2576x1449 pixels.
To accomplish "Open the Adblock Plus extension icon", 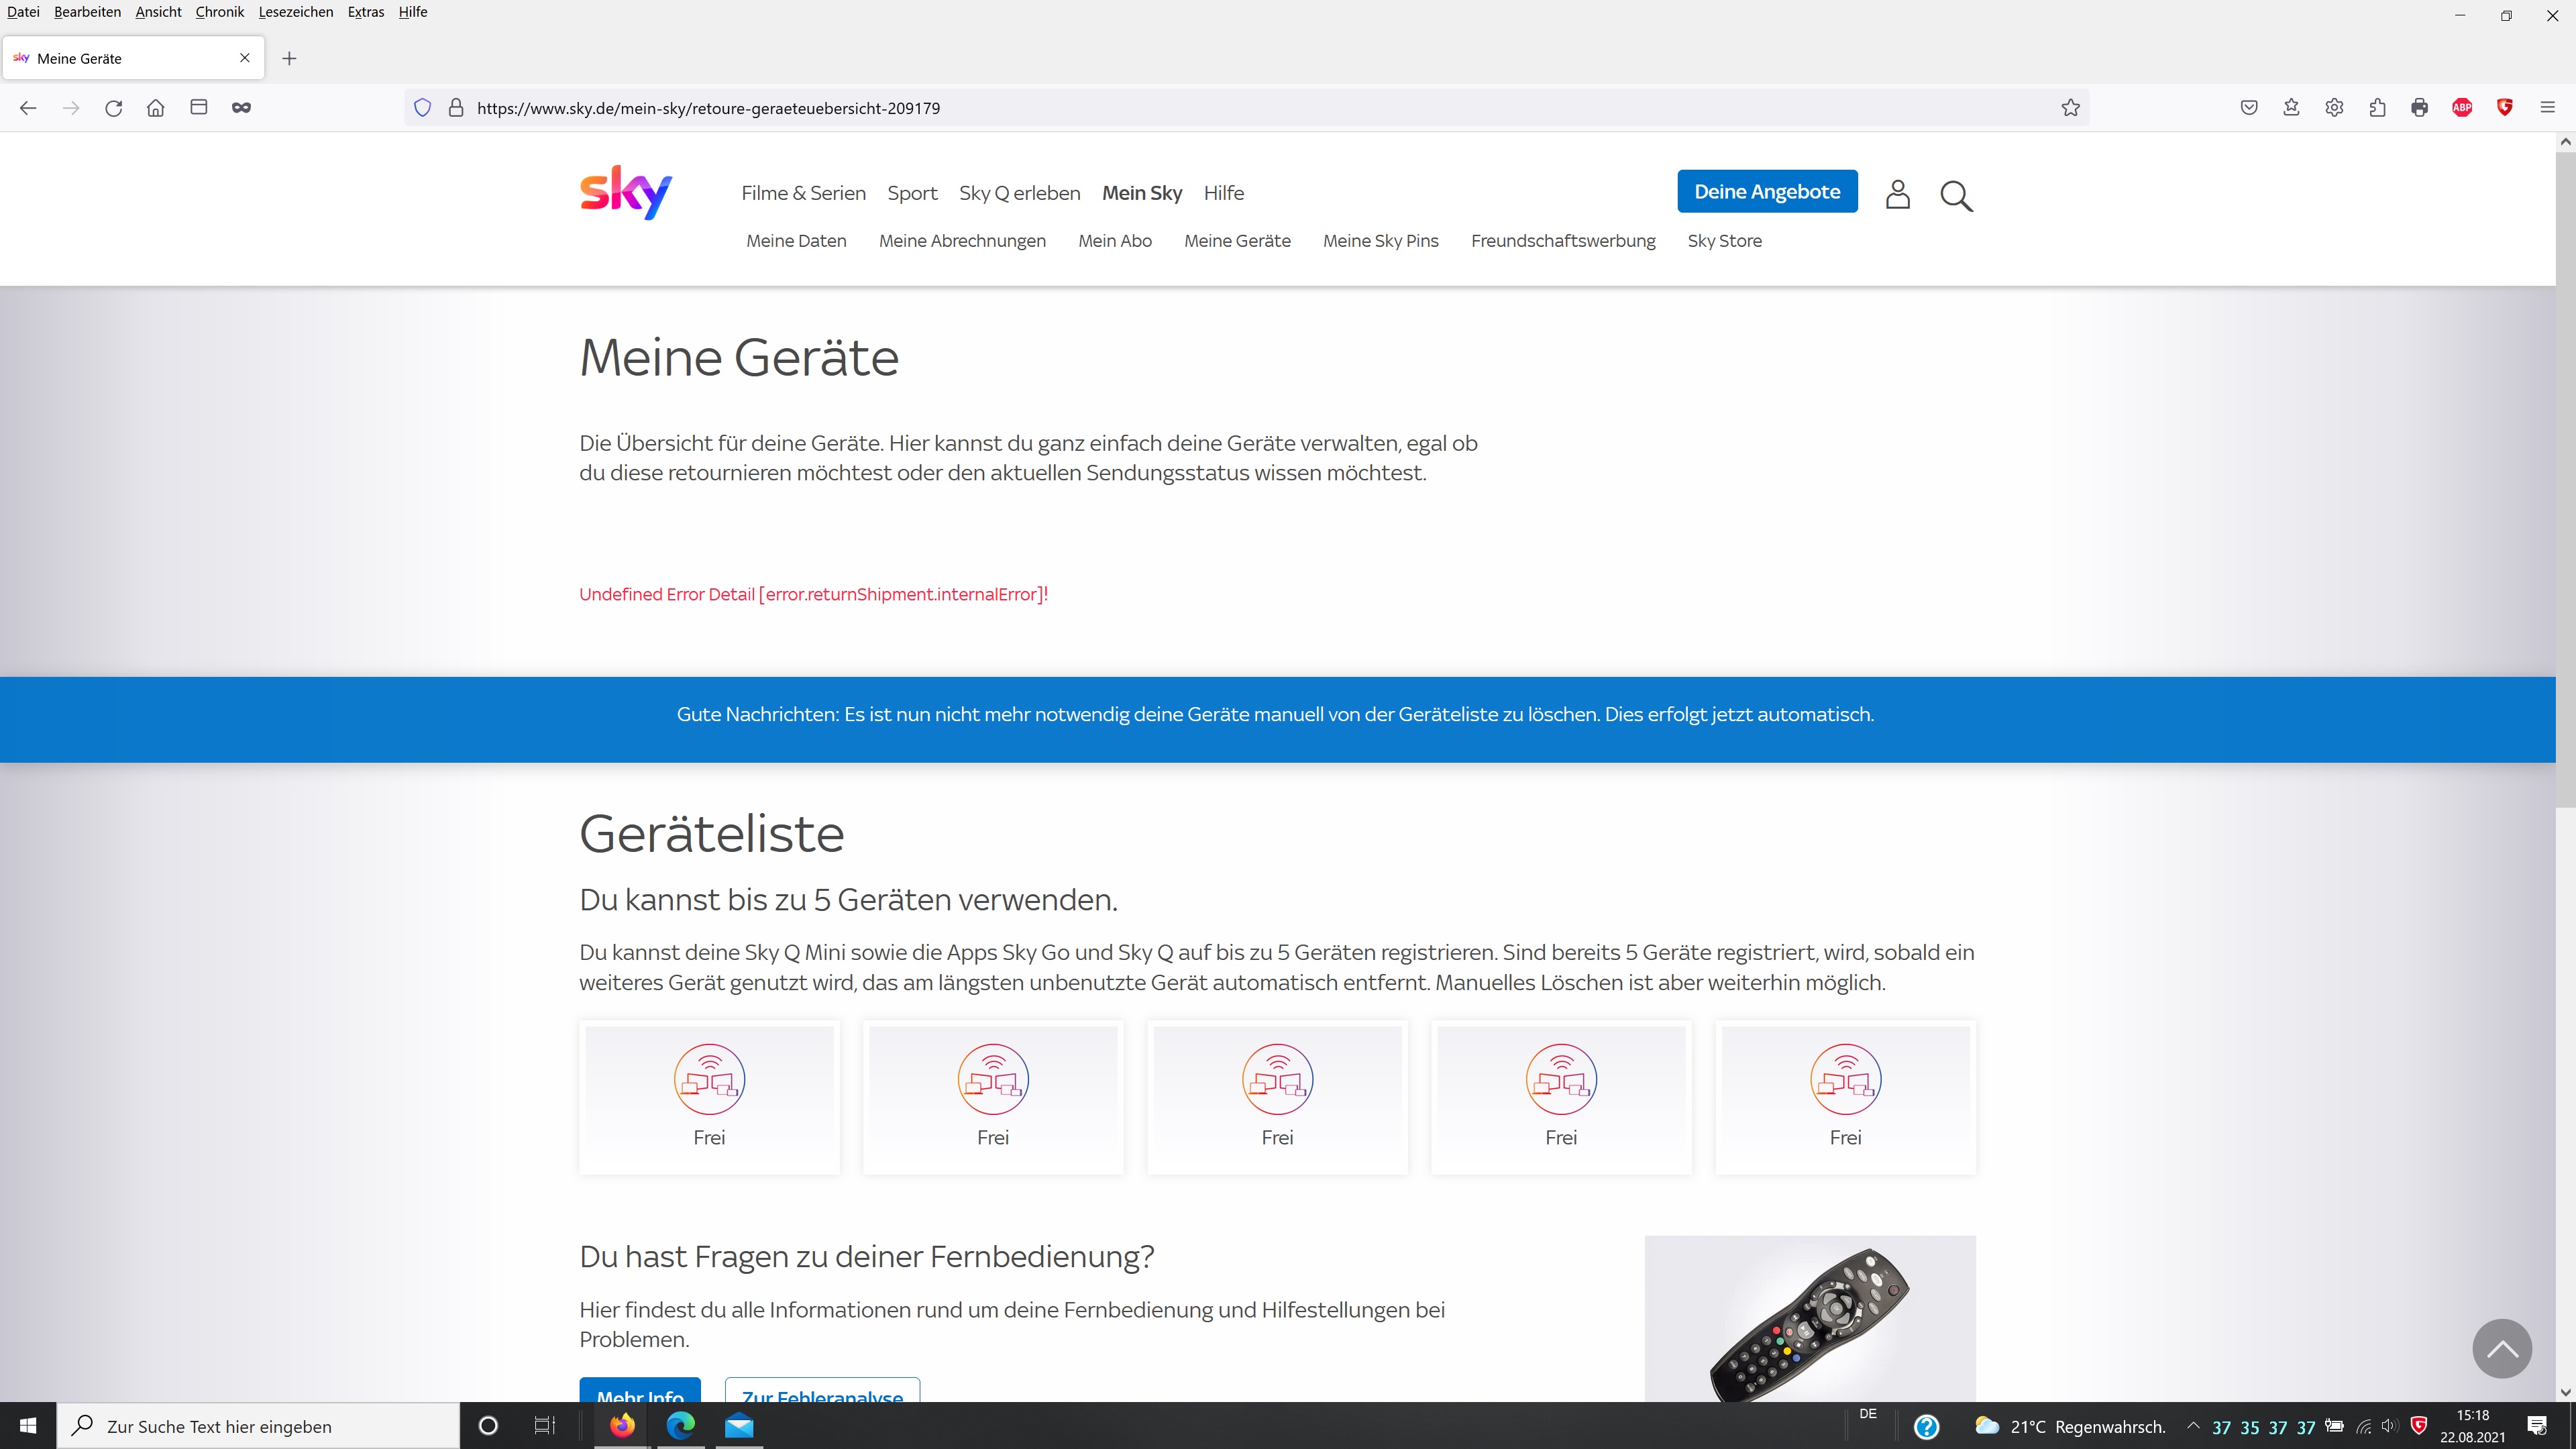I will click(x=2462, y=108).
